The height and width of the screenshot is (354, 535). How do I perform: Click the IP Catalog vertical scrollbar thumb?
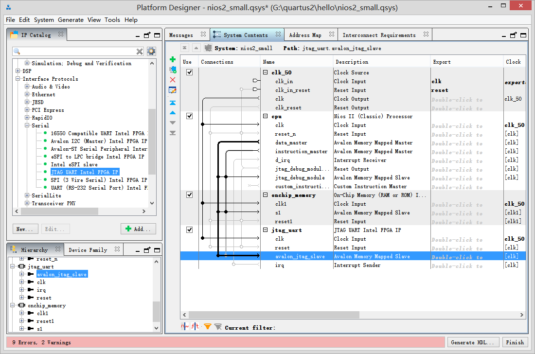(152, 142)
